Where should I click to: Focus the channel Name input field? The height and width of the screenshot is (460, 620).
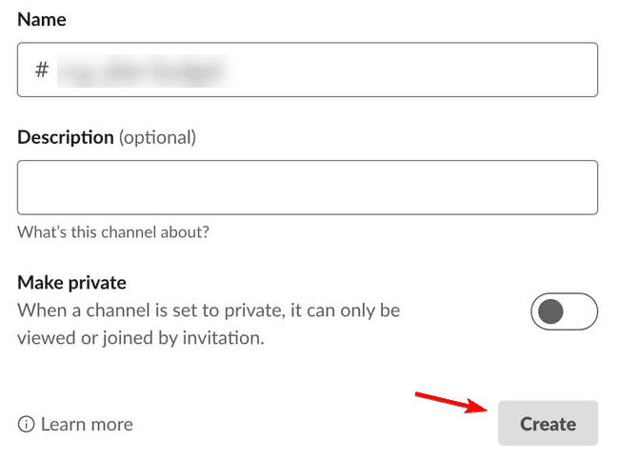[x=308, y=70]
